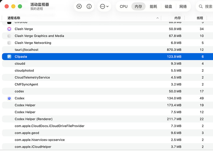Click the Clash Verge app icon
The width and height of the screenshot is (213, 151).
(9, 29)
